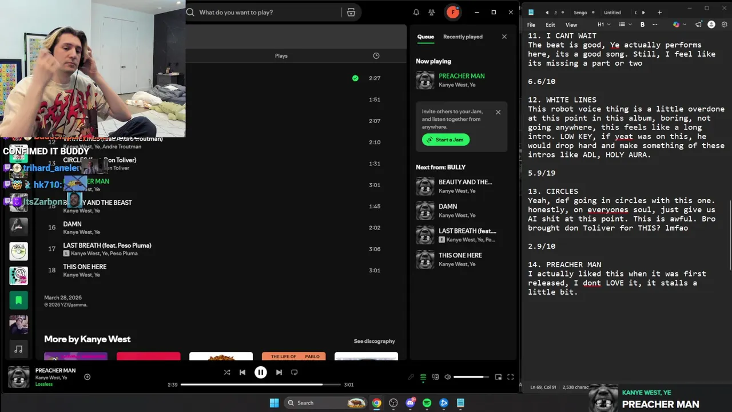This screenshot has height=412, width=732.
Task: Click the now-playing album art thumbnail
Action: 18,377
